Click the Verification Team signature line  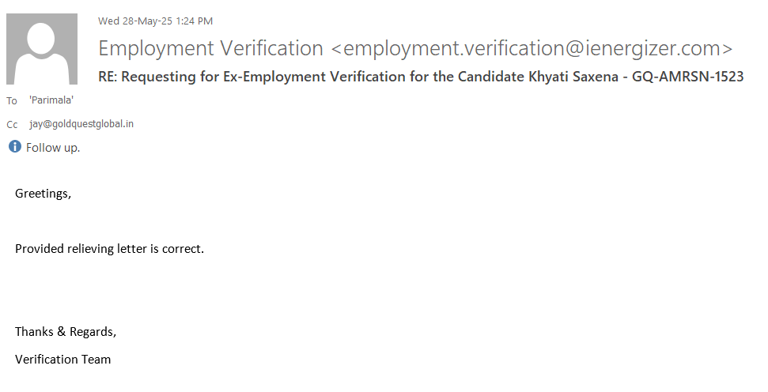pyautogui.click(x=62, y=359)
